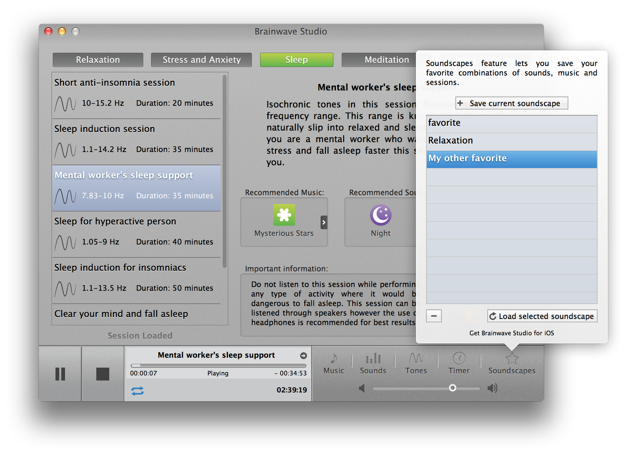Click the wave icon beside 1.05–9 Hz
633x455 pixels.
tap(65, 242)
